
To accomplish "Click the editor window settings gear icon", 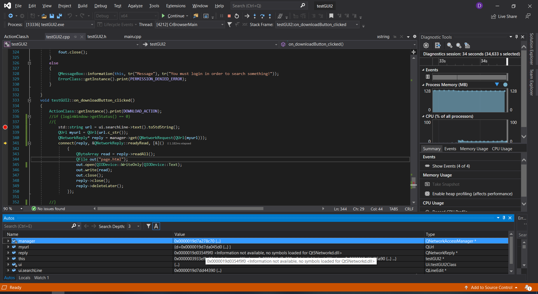I will click(415, 37).
